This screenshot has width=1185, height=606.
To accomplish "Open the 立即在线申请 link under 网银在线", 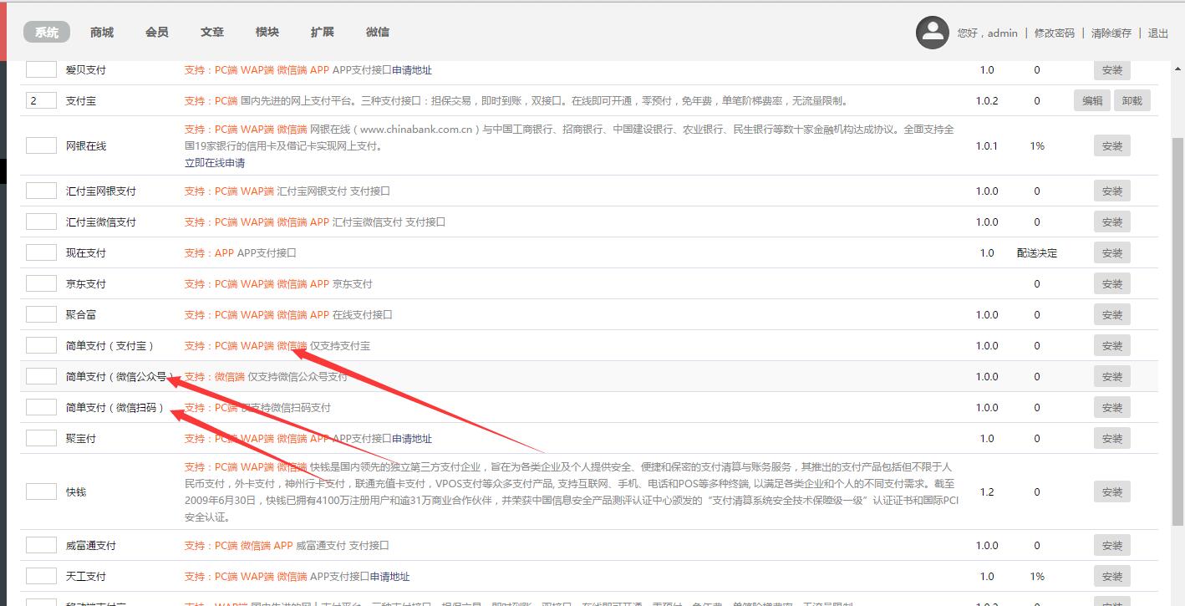I will tap(215, 163).
